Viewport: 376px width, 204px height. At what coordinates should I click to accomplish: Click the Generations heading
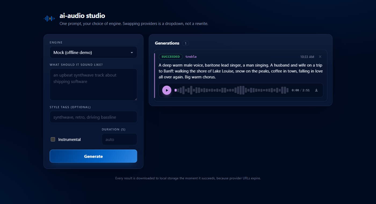click(x=167, y=43)
